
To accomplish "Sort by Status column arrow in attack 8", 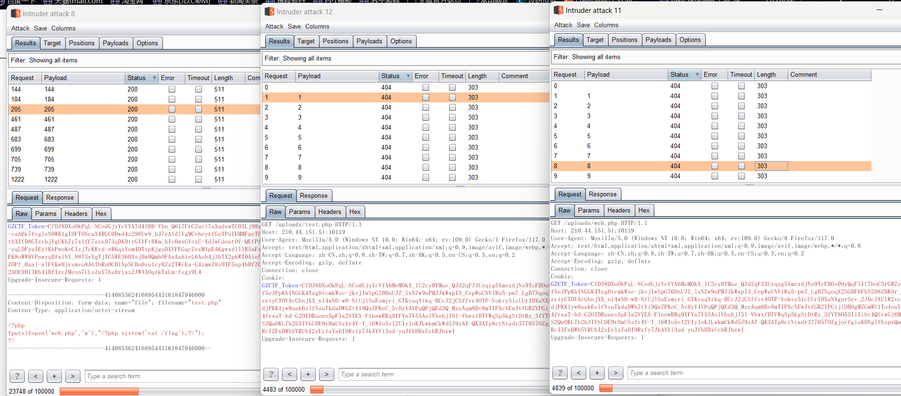I will (x=154, y=78).
